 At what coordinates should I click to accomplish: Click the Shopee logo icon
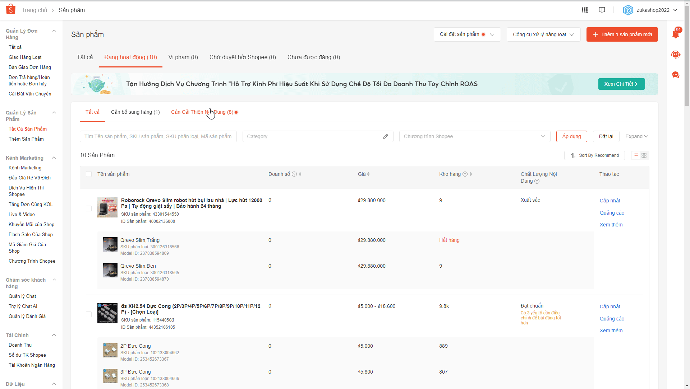coord(11,10)
